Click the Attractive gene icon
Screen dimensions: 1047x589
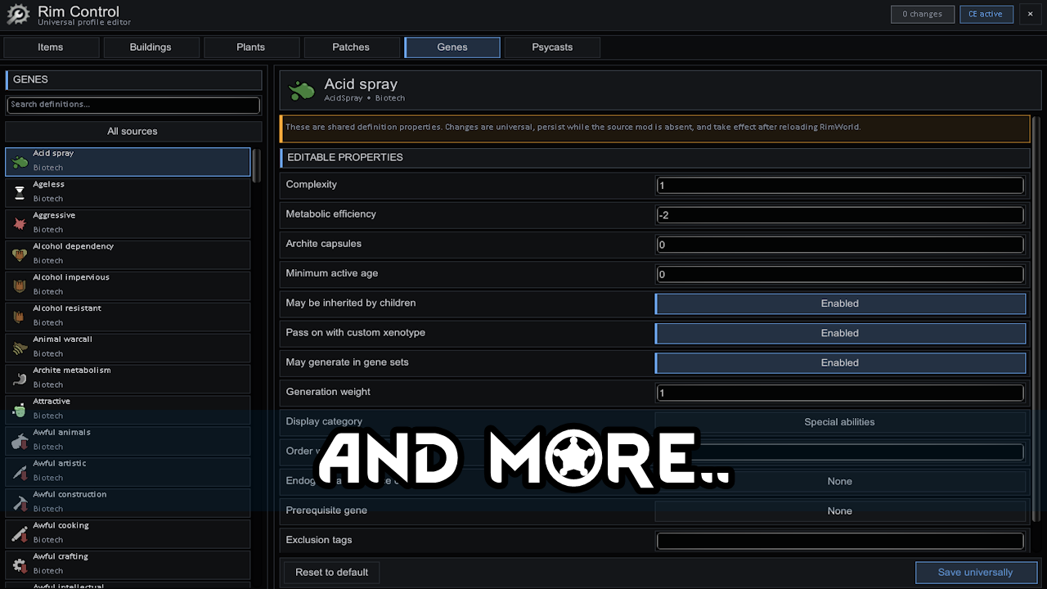[20, 410]
